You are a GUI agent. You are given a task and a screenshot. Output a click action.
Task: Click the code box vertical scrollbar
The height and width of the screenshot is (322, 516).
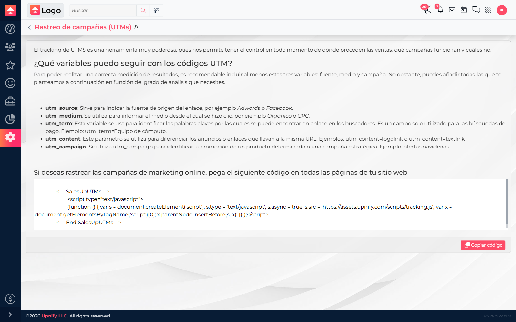click(507, 204)
